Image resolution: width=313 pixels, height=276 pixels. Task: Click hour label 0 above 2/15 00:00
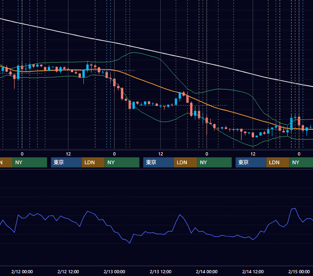tap(299, 154)
